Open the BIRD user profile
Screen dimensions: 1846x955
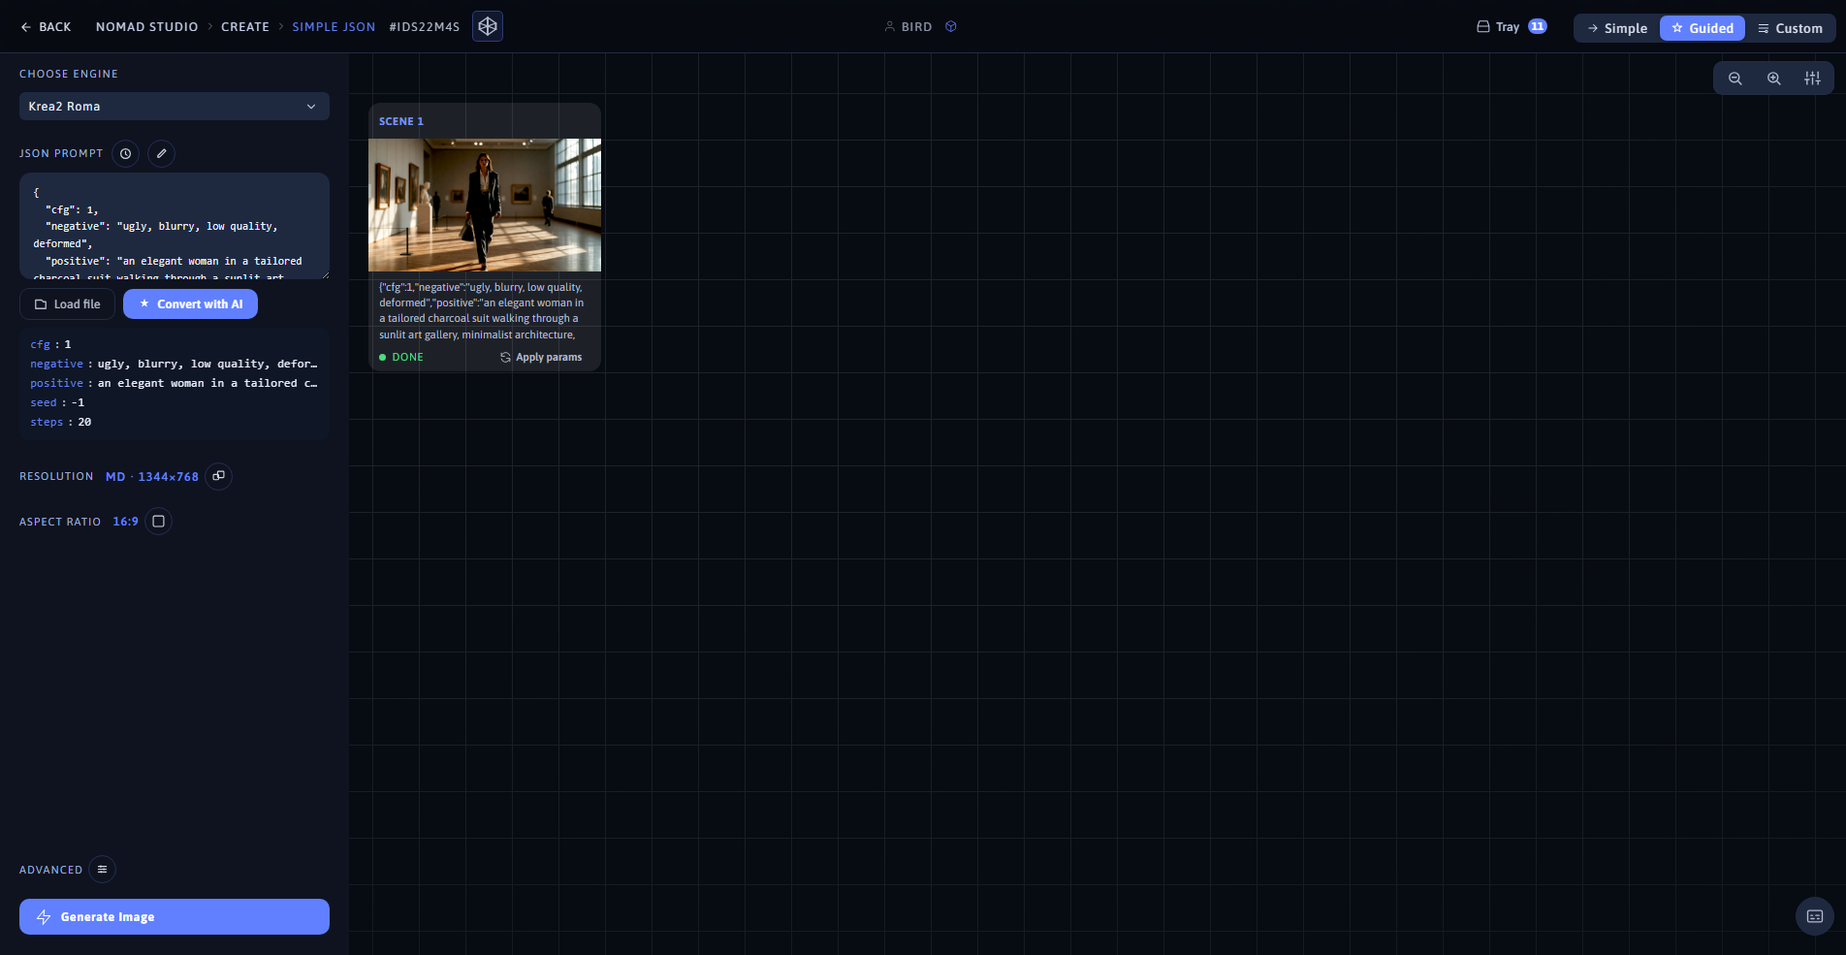tap(907, 27)
